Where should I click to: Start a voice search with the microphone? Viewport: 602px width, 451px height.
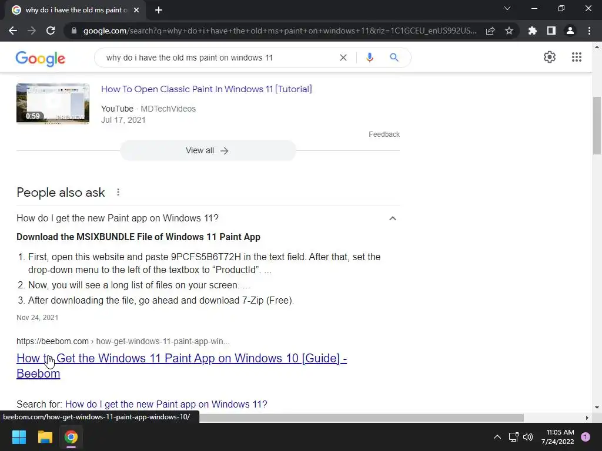369,58
